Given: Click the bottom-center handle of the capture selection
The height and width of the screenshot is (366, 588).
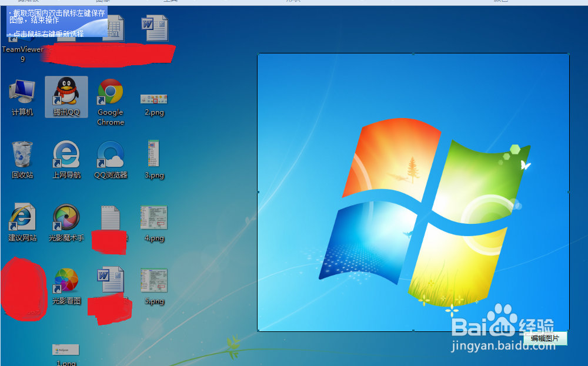Looking at the screenshot, I should pyautogui.click(x=413, y=331).
